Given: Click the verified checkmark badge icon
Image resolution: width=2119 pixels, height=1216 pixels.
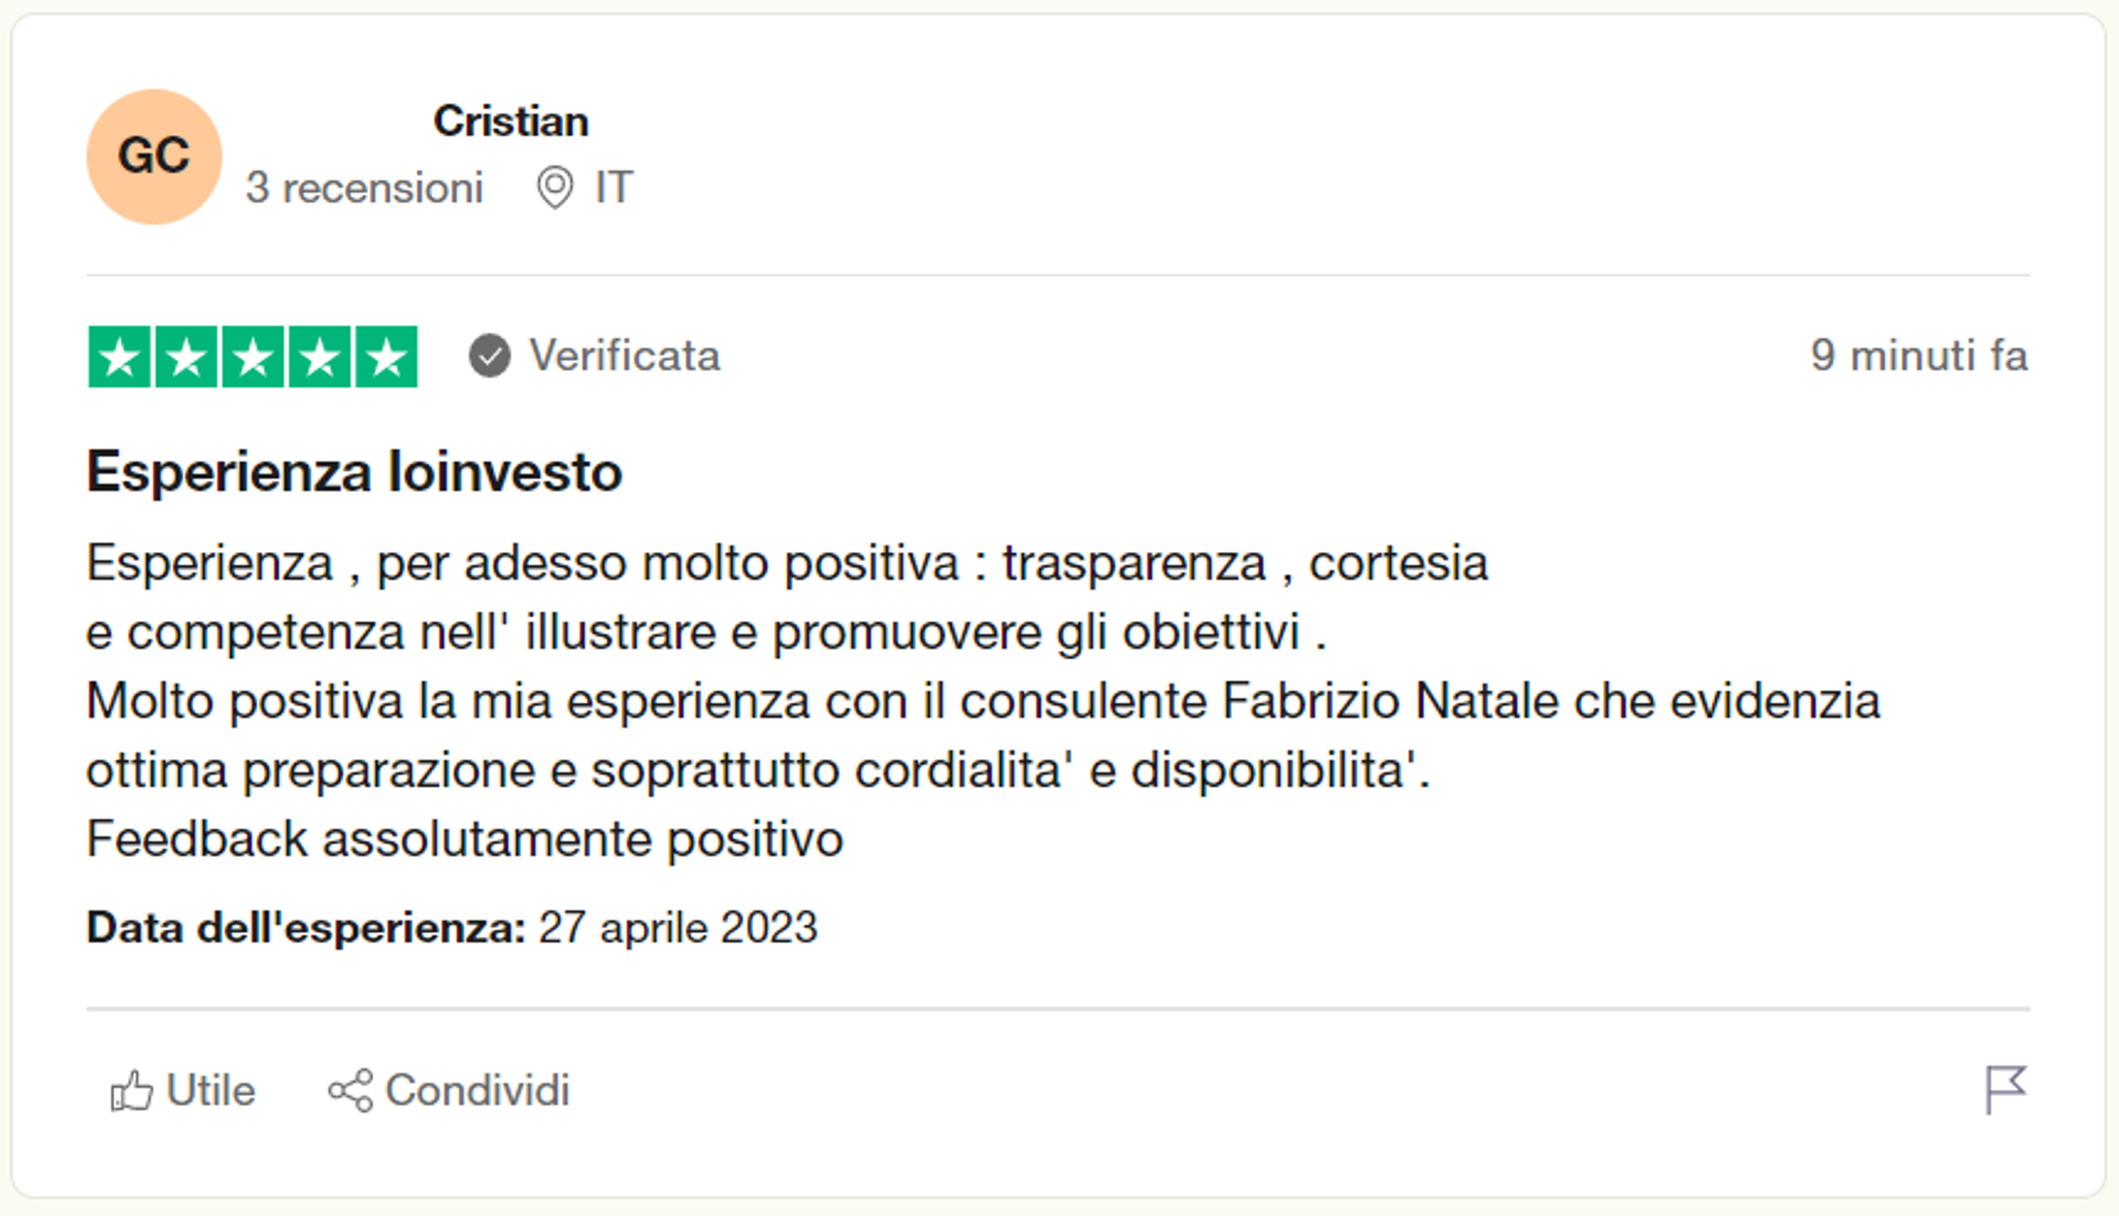Looking at the screenshot, I should coord(489,356).
